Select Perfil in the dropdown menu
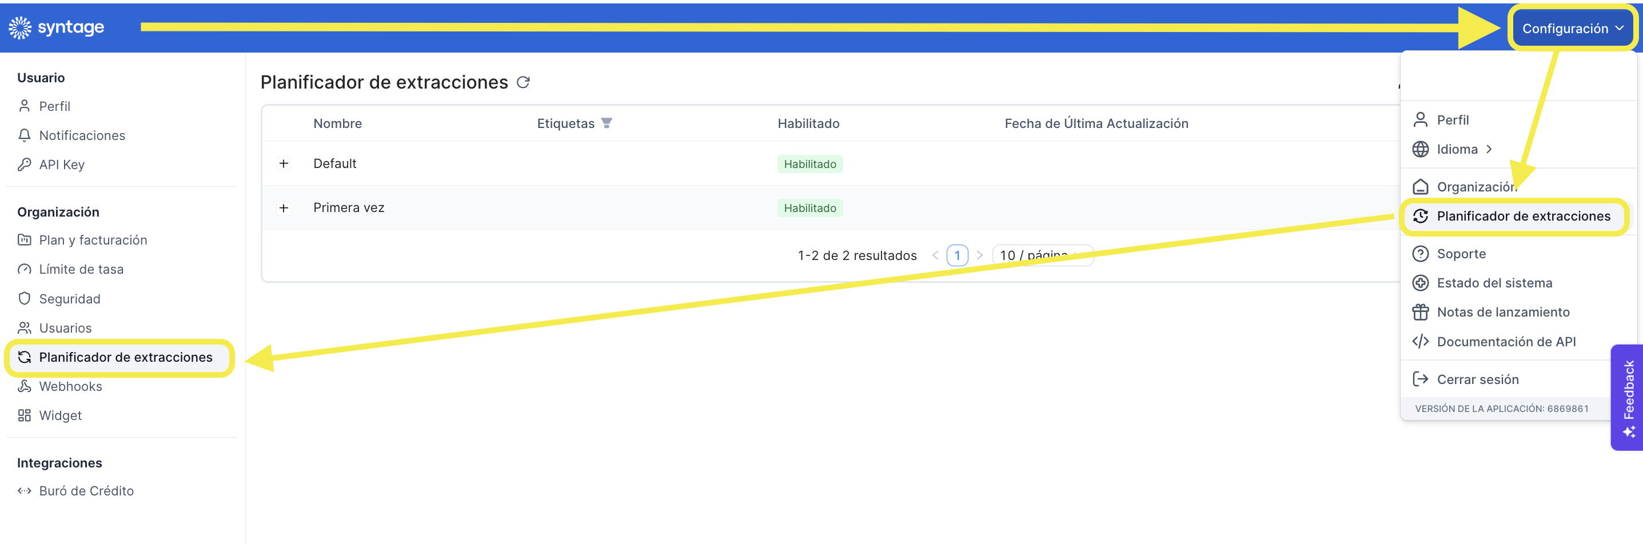Viewport: 1643px width, 544px height. coord(1453,120)
